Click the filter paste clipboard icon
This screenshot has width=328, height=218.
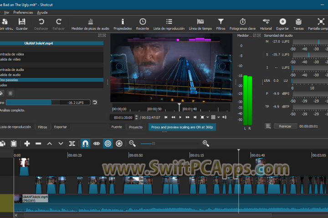10,93
